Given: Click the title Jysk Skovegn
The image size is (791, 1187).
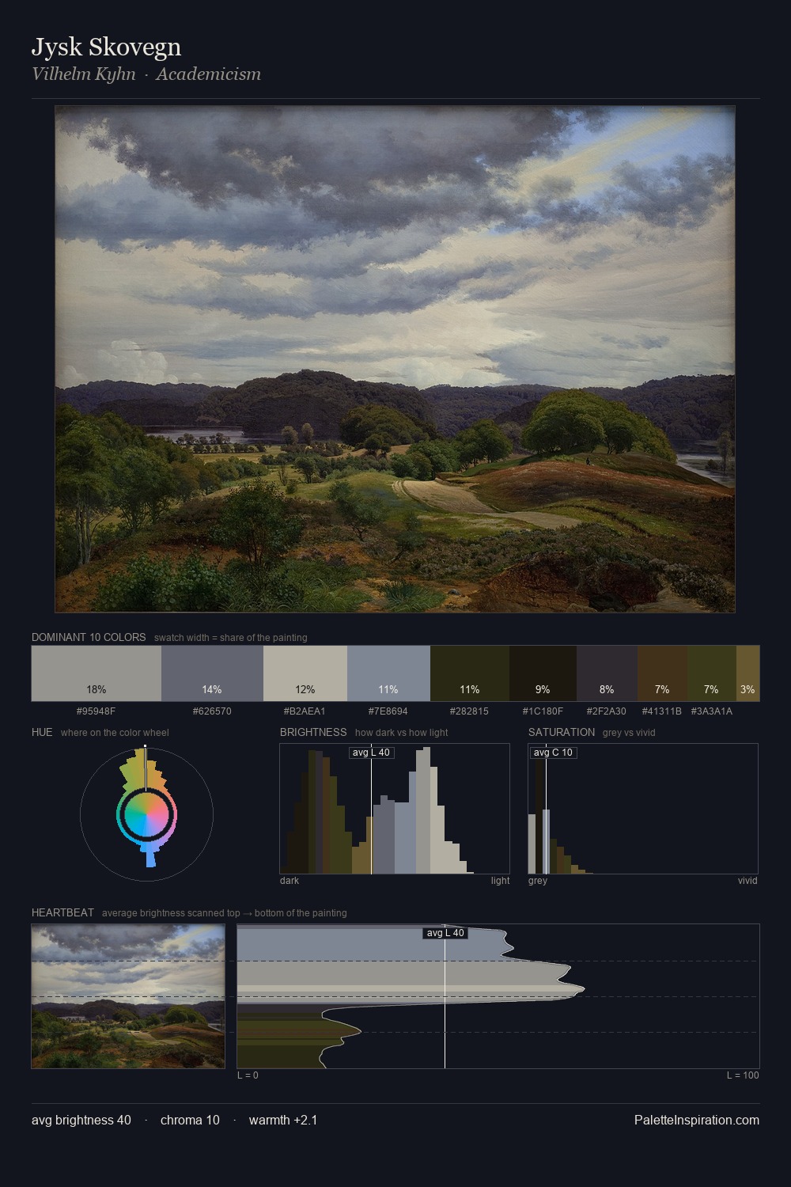Looking at the screenshot, I should pyautogui.click(x=106, y=47).
